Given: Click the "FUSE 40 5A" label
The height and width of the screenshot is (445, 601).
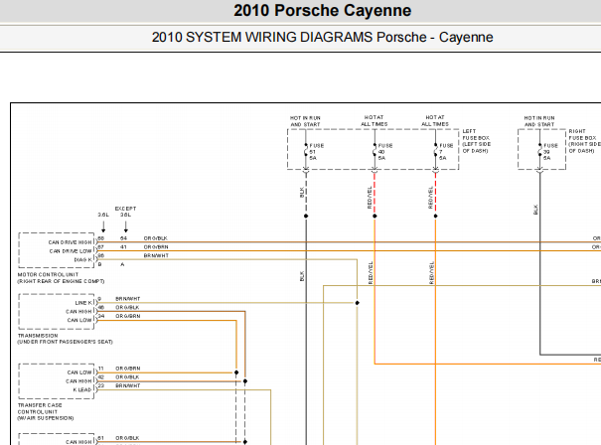Looking at the screenshot, I should tap(385, 152).
